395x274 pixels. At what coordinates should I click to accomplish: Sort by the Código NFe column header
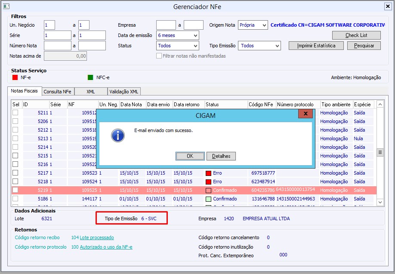[262, 104]
